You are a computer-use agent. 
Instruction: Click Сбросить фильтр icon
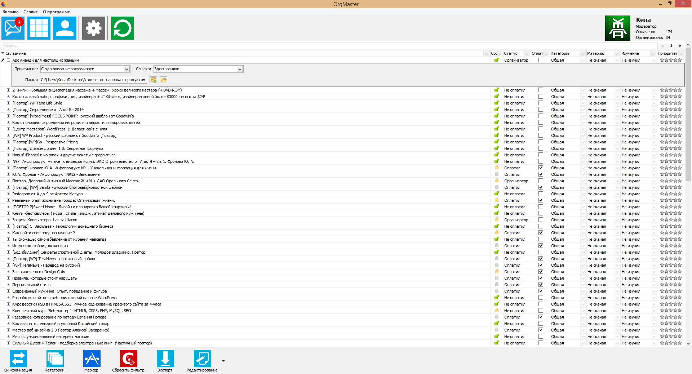[x=128, y=359]
